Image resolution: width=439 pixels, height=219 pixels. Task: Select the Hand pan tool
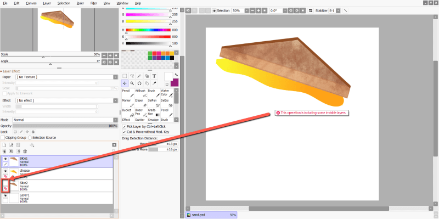(147, 83)
